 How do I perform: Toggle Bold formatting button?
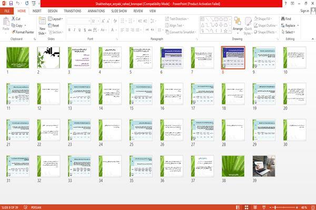(x=70, y=30)
